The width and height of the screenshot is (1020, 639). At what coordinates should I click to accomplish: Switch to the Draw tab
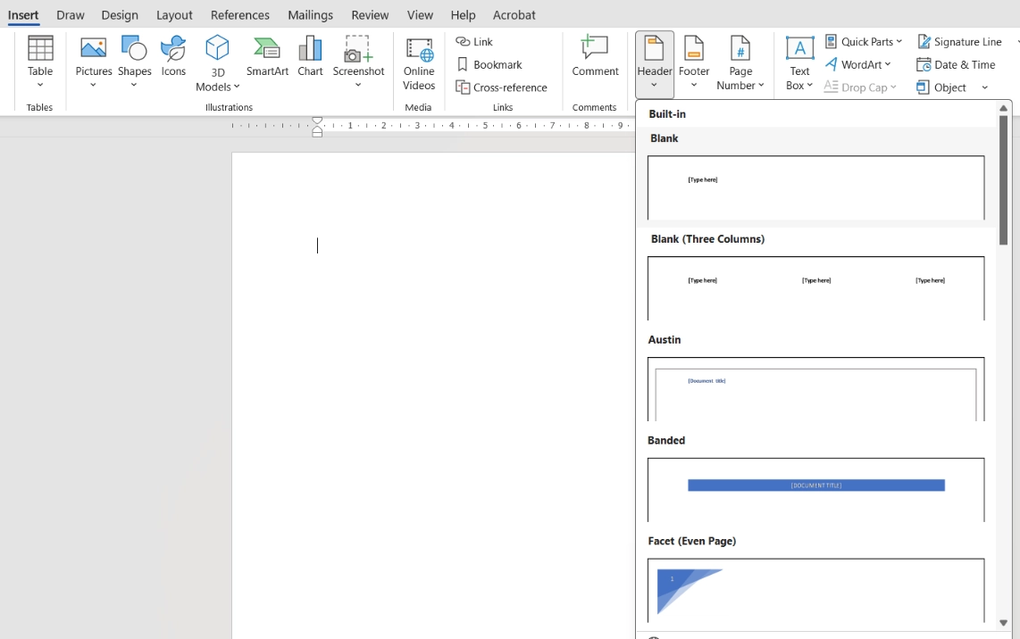pyautogui.click(x=71, y=15)
